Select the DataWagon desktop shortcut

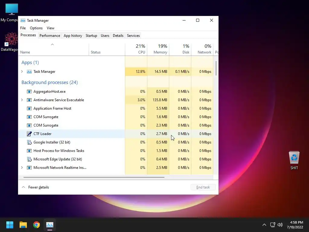click(x=9, y=42)
